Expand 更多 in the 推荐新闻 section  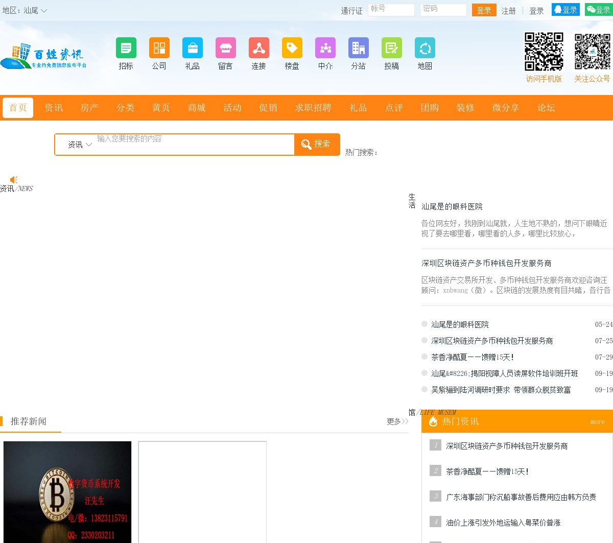coord(397,421)
